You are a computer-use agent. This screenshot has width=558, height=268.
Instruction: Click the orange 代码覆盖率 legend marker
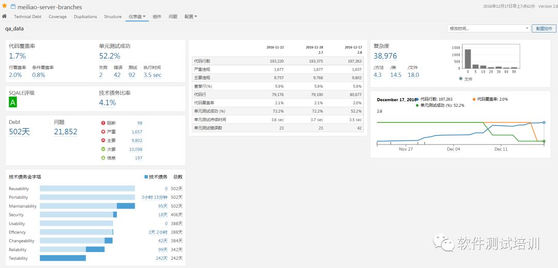(474, 100)
